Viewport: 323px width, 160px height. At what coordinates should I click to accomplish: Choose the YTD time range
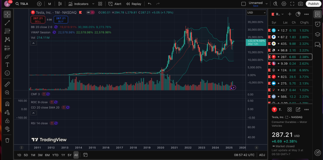tap(55, 155)
